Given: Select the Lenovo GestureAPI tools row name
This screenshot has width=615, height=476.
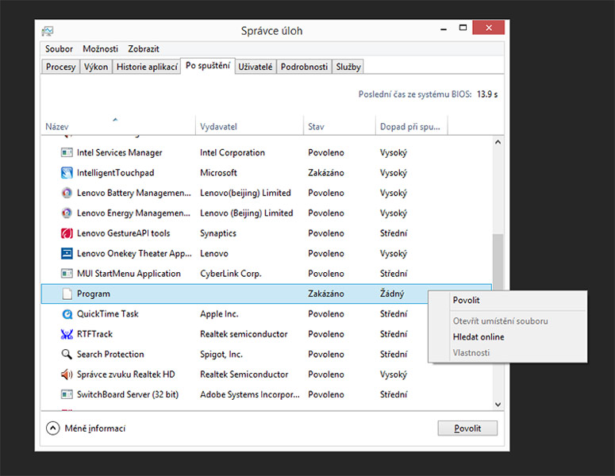Looking at the screenshot, I should click(123, 233).
